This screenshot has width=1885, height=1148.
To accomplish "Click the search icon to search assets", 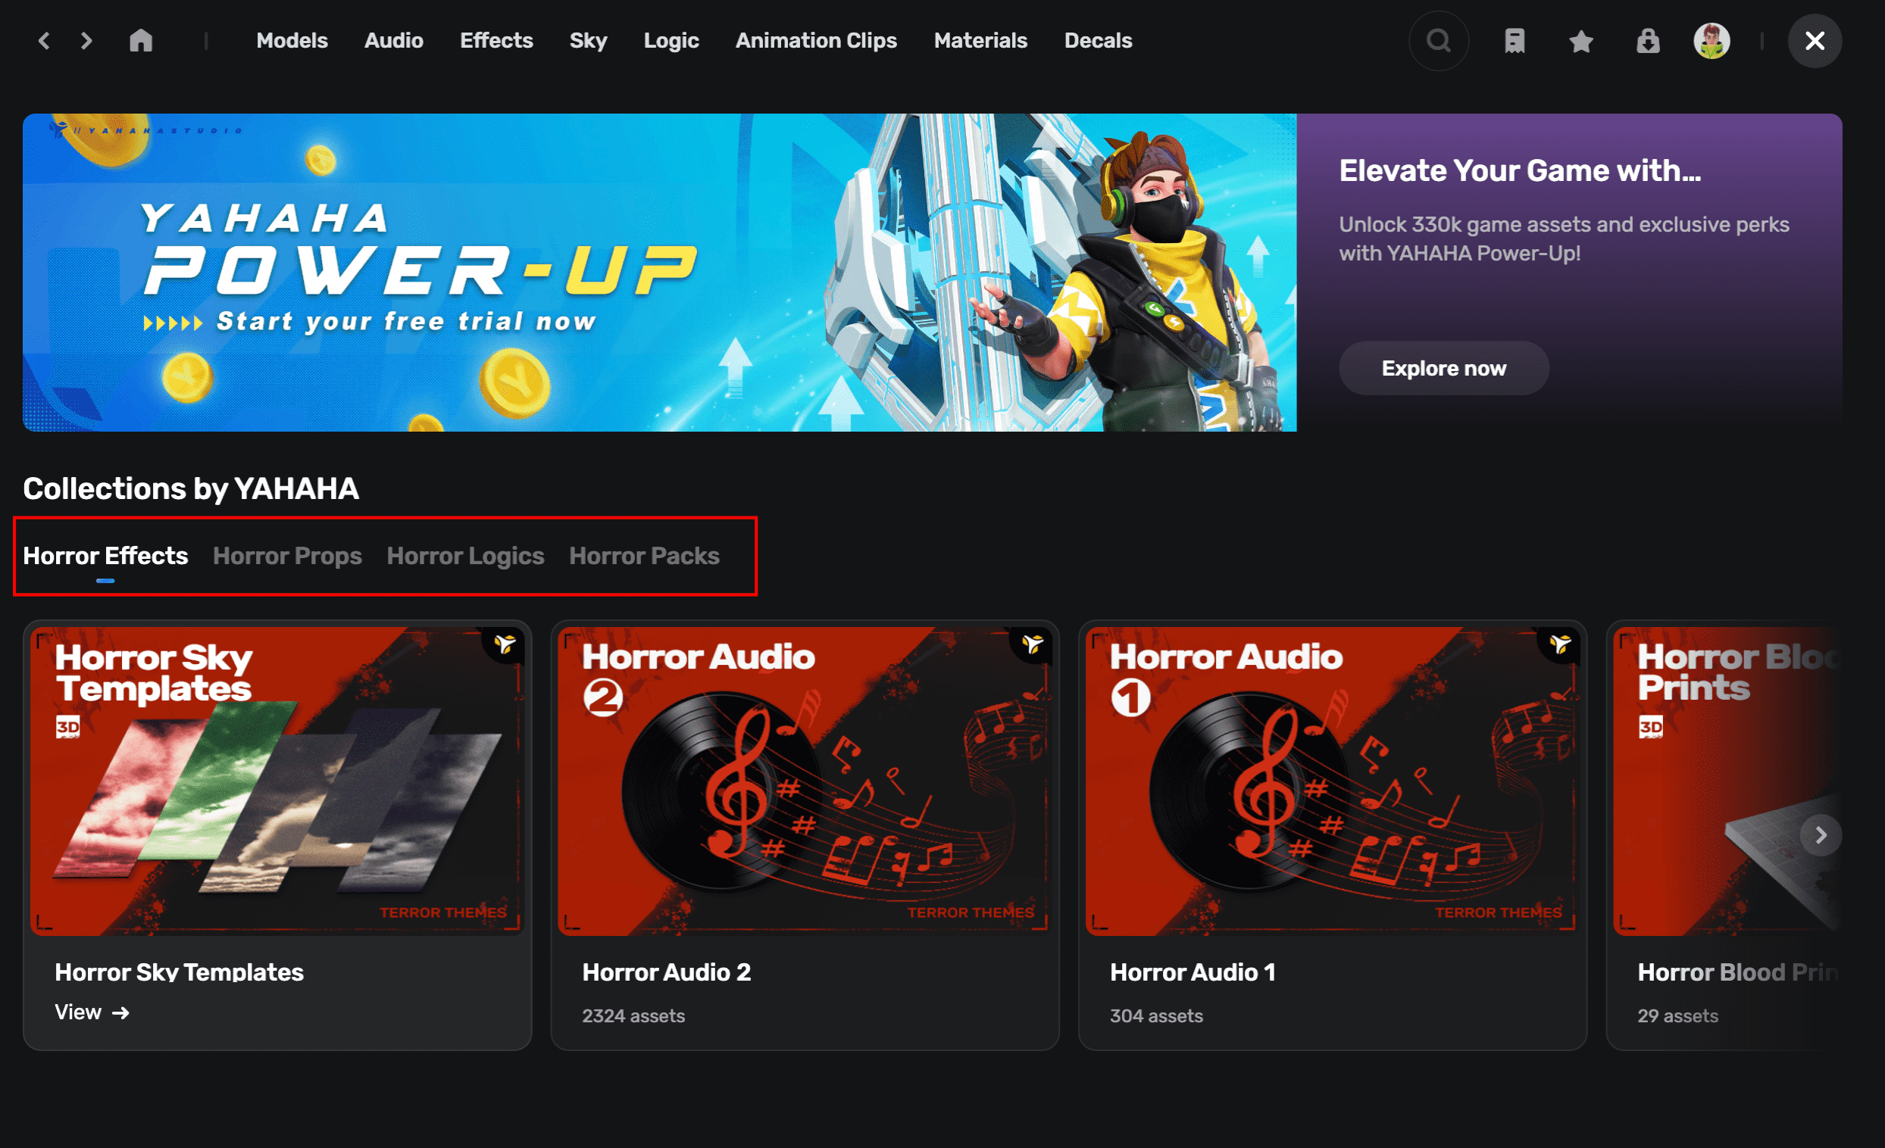I will point(1438,40).
